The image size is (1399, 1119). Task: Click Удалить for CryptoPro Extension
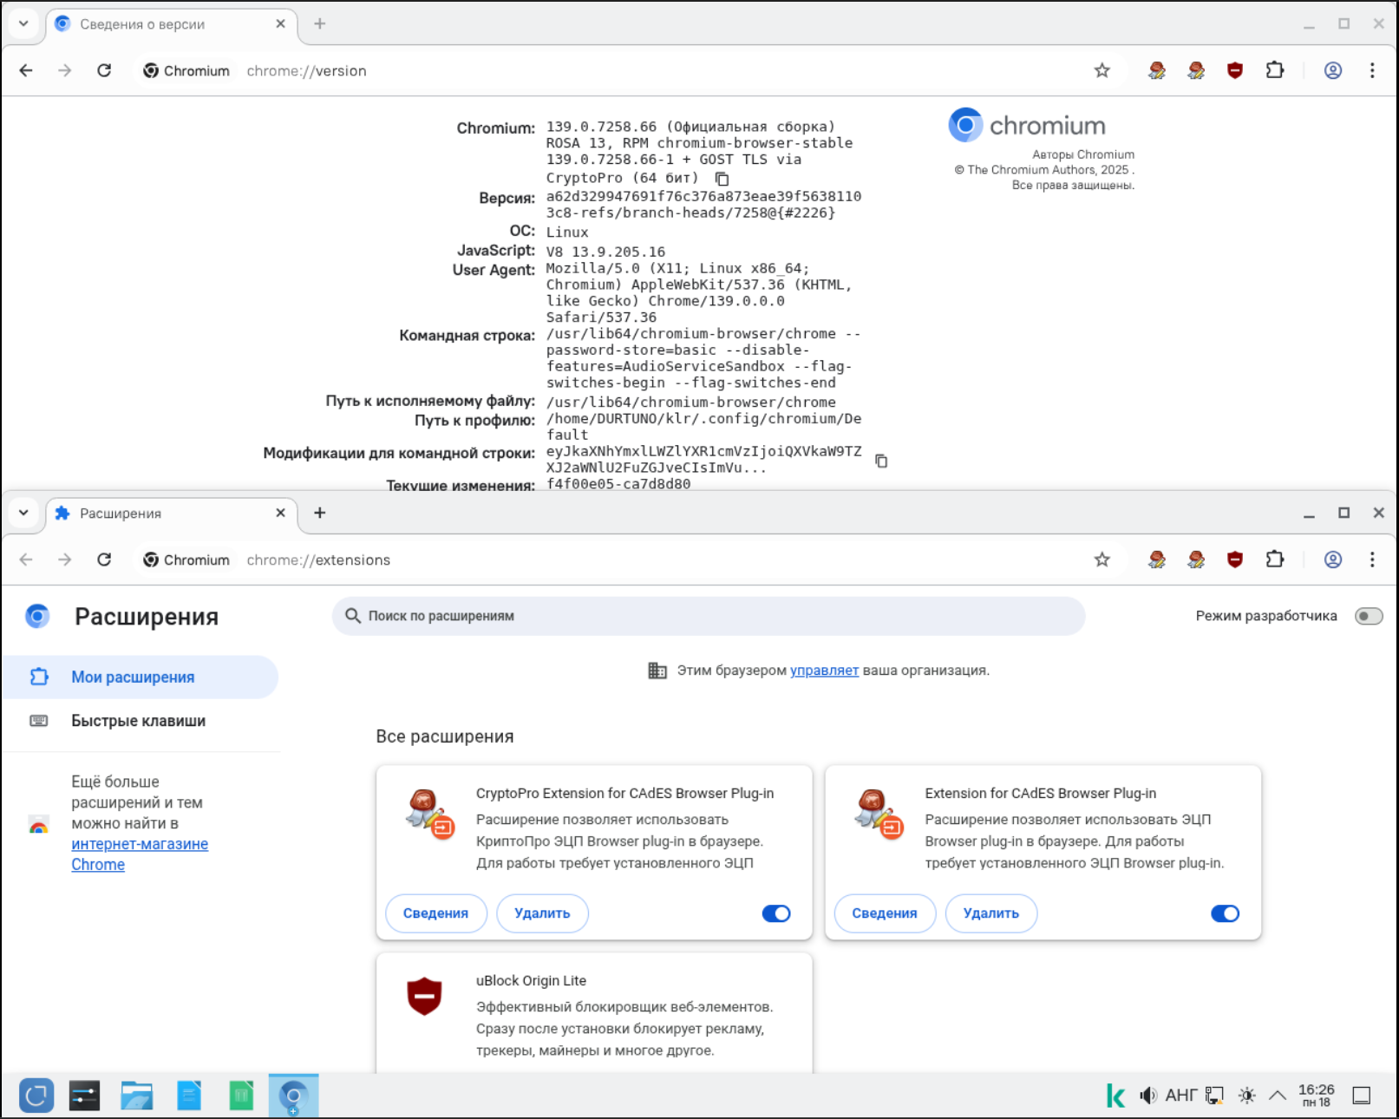[x=542, y=913]
